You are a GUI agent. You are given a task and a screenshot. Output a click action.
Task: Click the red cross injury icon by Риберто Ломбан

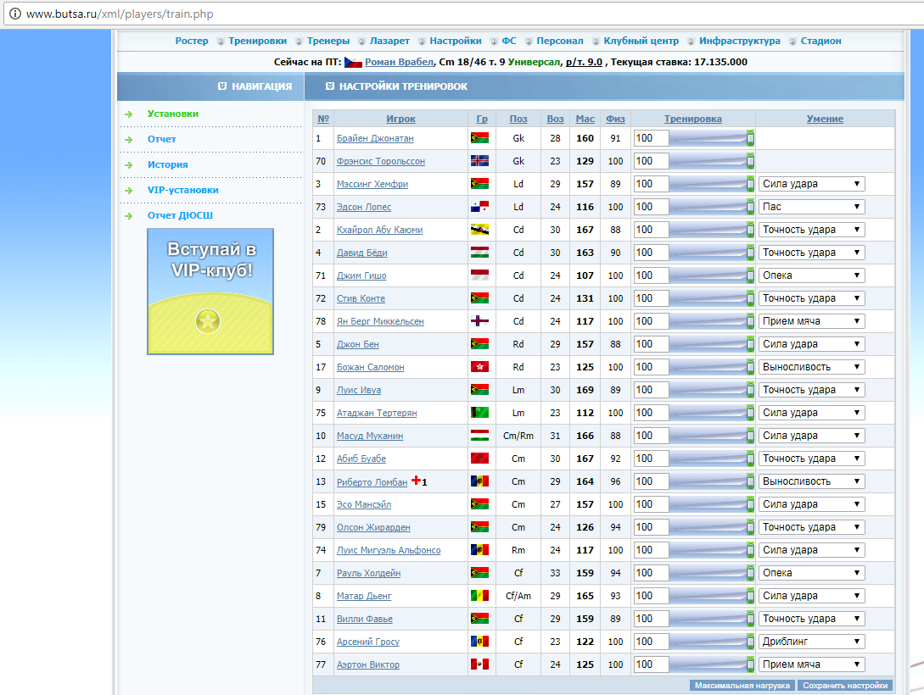416,481
